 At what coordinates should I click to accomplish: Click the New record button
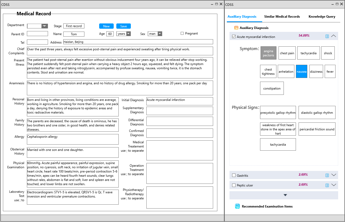(x=106, y=26)
